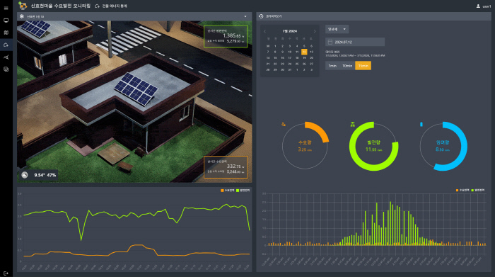Viewport: 495px width, 277px height.
Task: Select July 11 in the calendar
Action: click(297, 52)
